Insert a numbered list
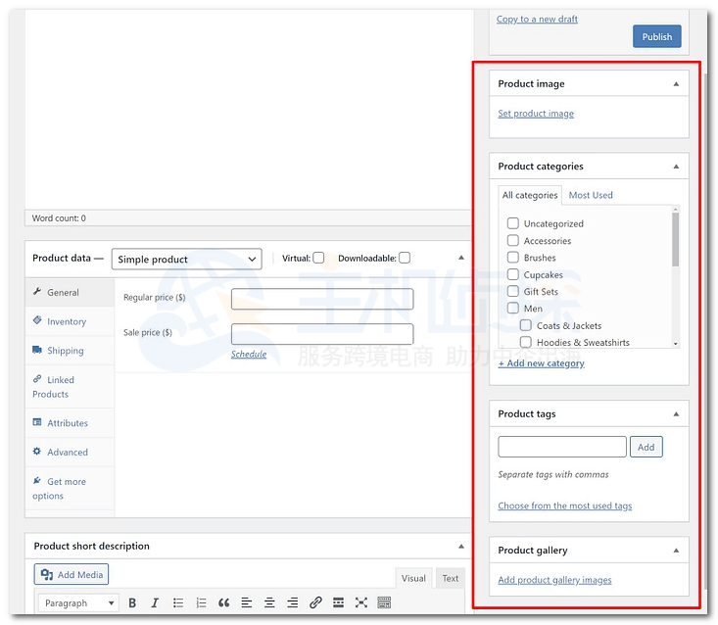This screenshot has height=625, width=718. [x=201, y=602]
